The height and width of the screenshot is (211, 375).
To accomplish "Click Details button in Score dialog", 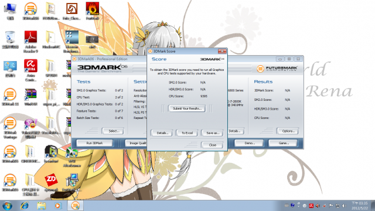I will point(162,133).
